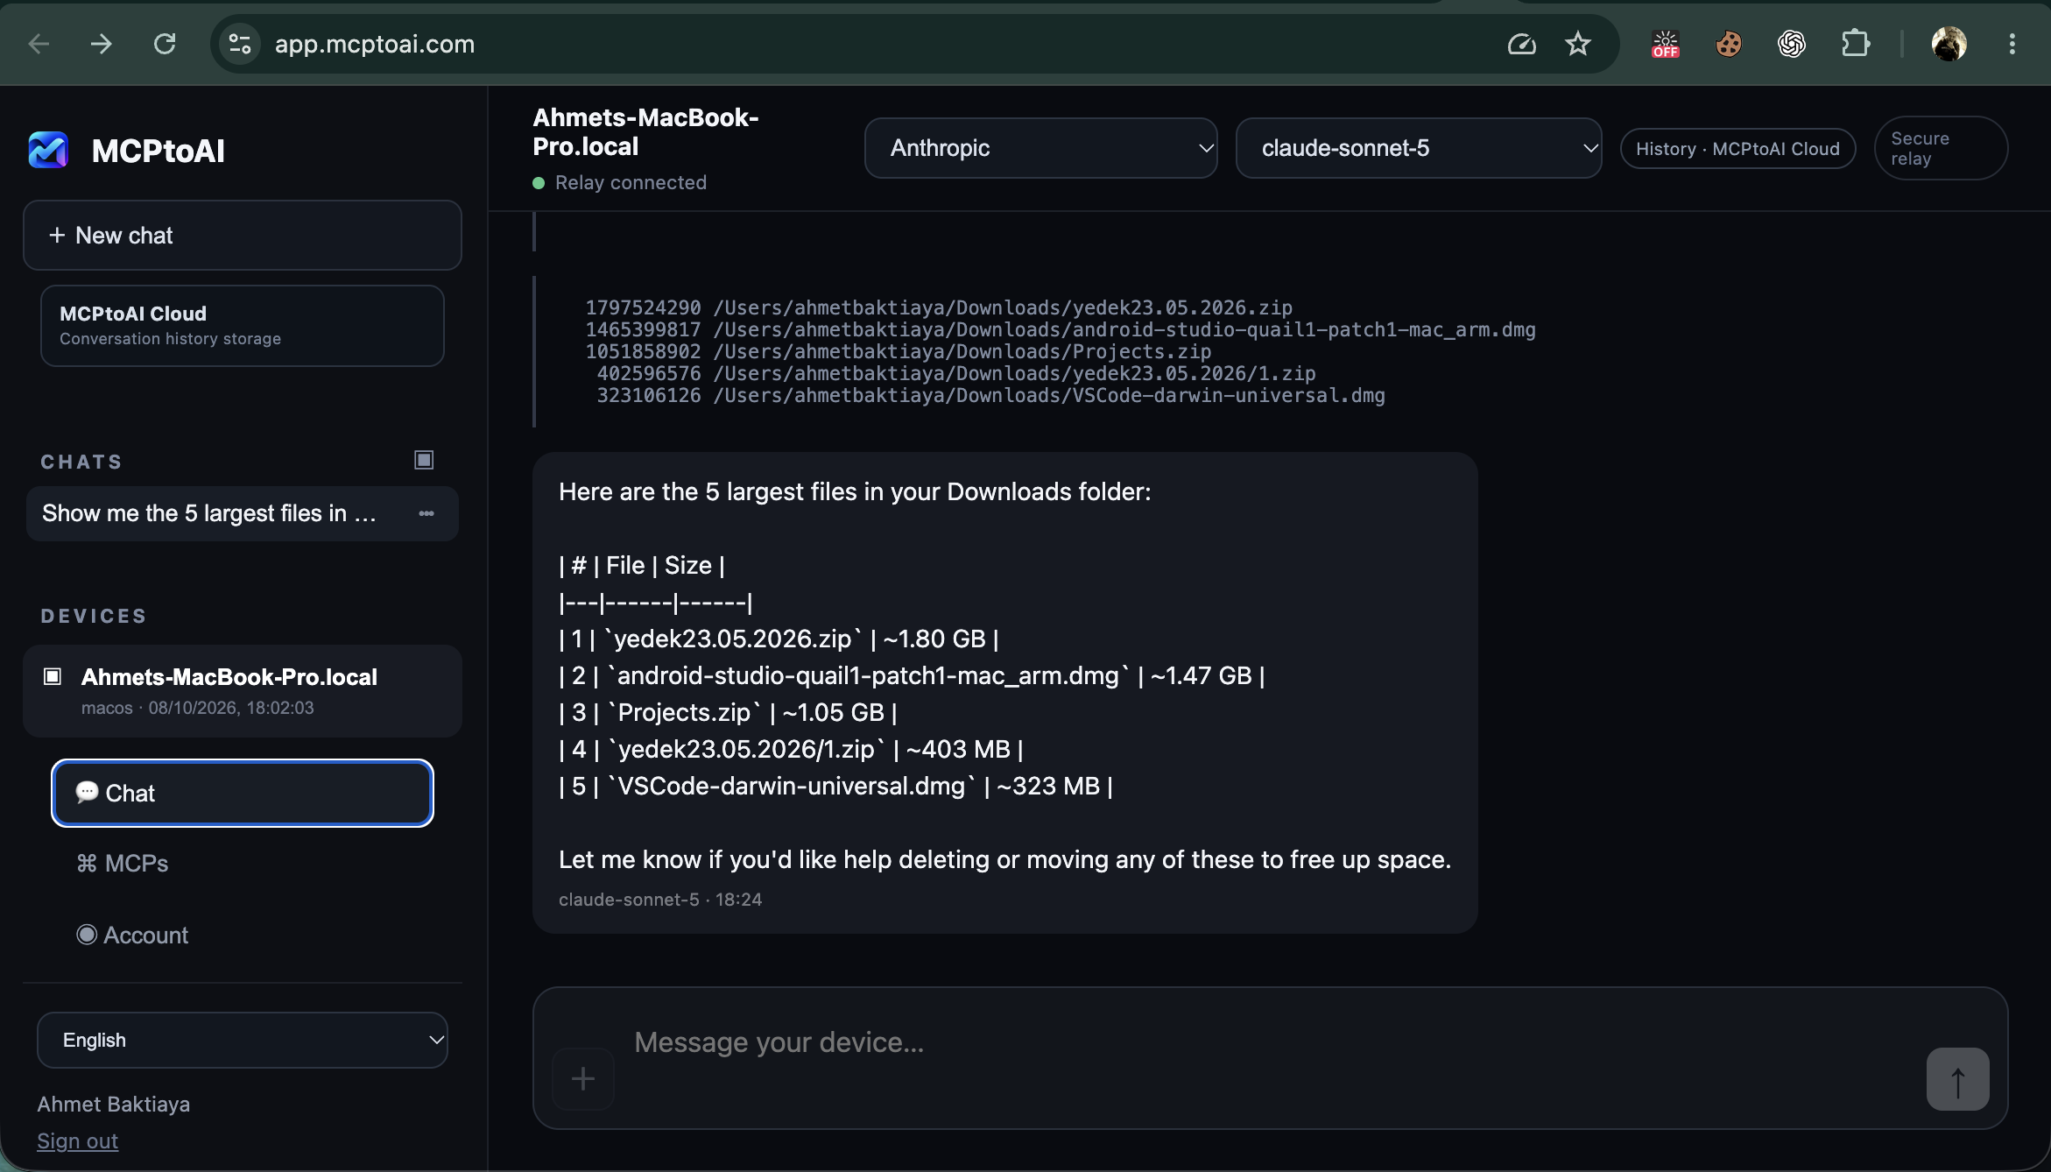Open the browser Extensions puzzle icon
This screenshot has height=1172, width=2051.
[x=1855, y=44]
